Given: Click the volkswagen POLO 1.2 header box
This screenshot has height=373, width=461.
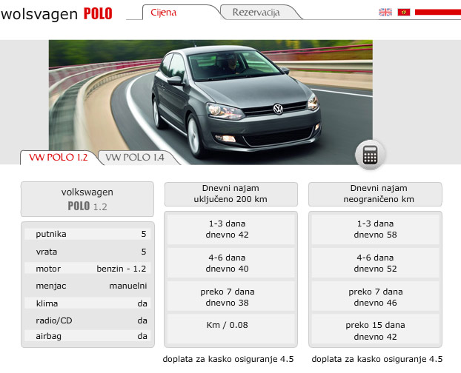Looking at the screenshot, I should 87,199.
